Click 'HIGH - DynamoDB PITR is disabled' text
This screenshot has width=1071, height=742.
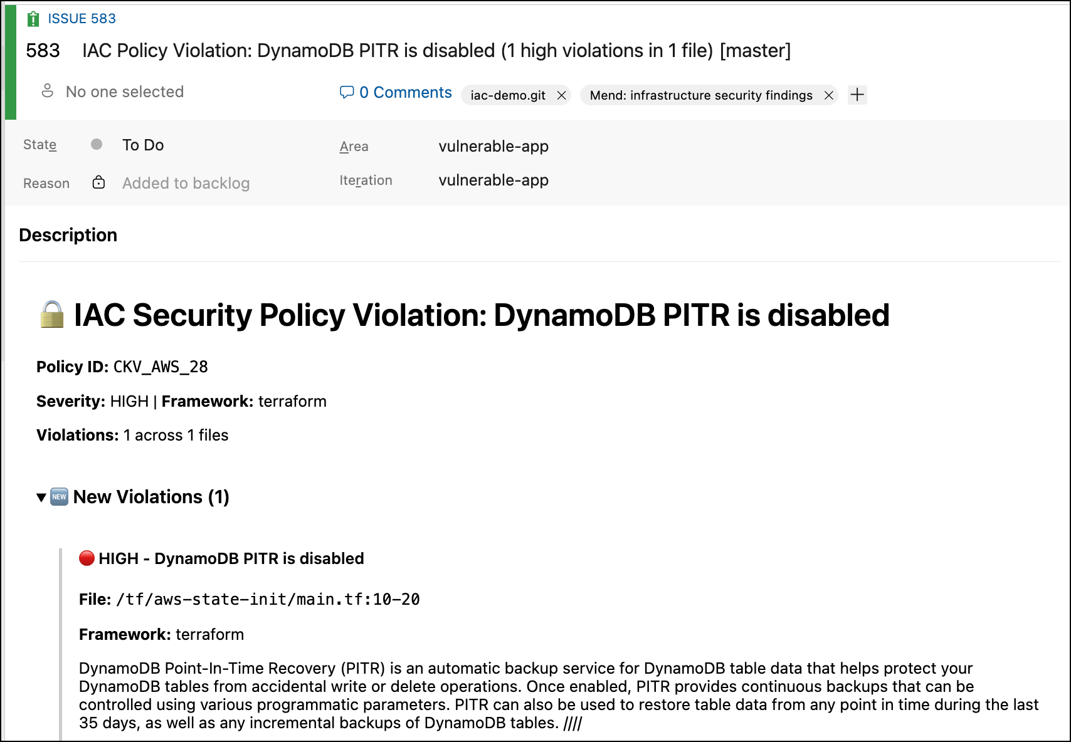[231, 558]
